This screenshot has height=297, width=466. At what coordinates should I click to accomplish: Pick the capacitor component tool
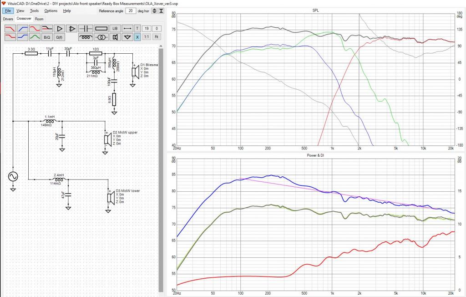(86, 29)
